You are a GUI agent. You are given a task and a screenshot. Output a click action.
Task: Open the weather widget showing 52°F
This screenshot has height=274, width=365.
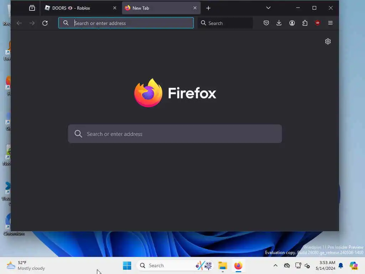click(26, 265)
